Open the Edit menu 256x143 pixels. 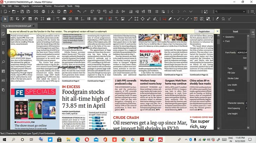9,6
